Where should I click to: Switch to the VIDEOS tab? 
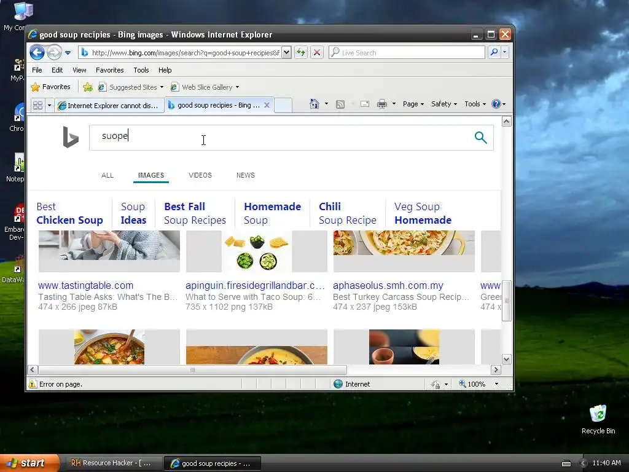point(200,175)
